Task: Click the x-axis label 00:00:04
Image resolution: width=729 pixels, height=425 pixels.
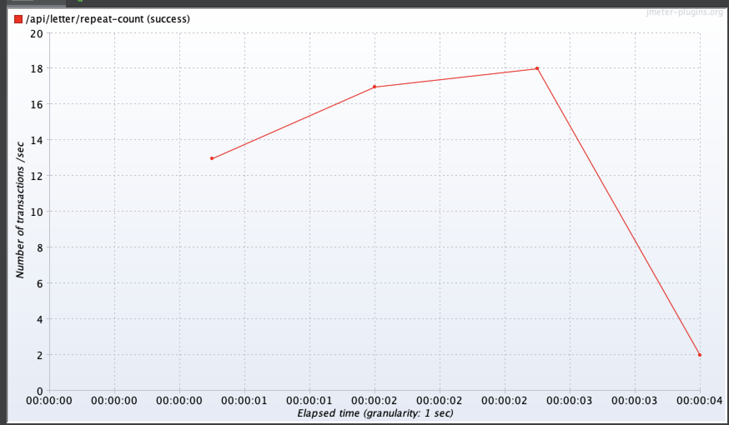Action: pos(699,401)
